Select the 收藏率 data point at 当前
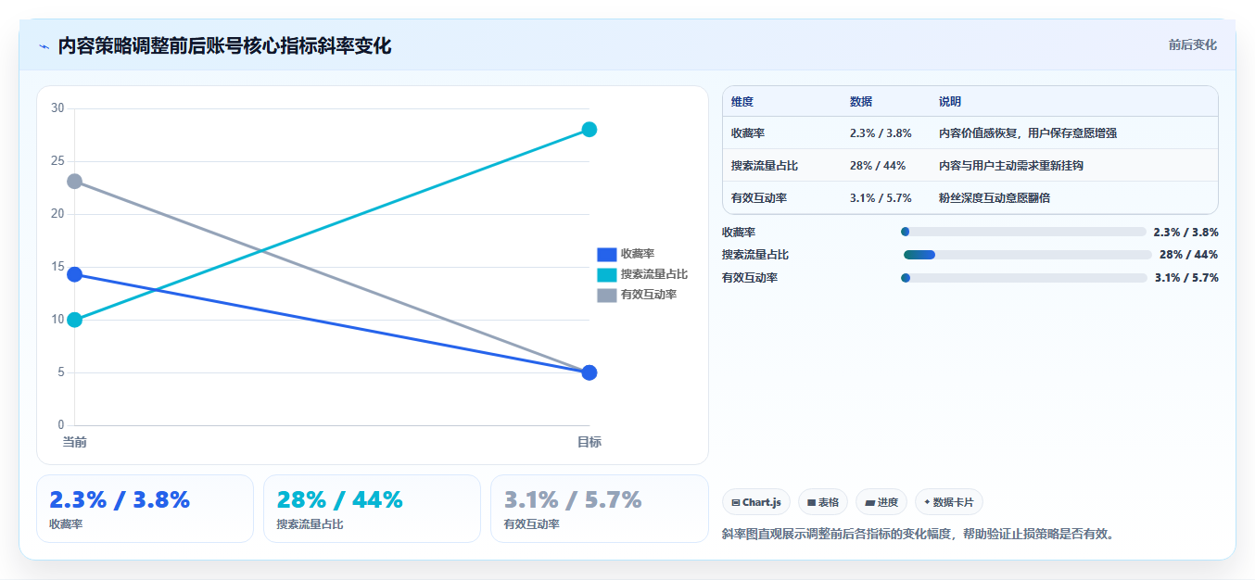The width and height of the screenshot is (1255, 580). coord(75,274)
